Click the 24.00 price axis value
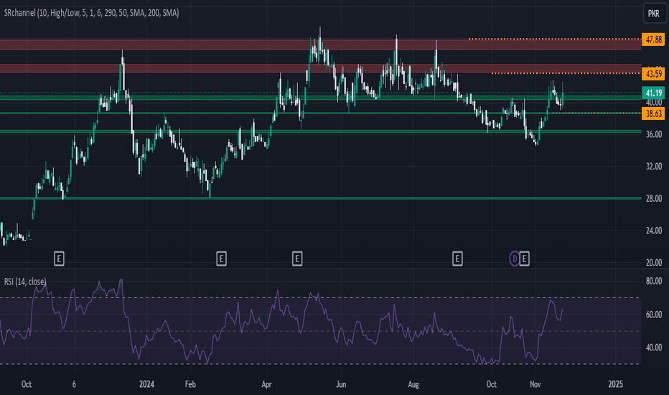This screenshot has height=395, width=669. coord(654,231)
